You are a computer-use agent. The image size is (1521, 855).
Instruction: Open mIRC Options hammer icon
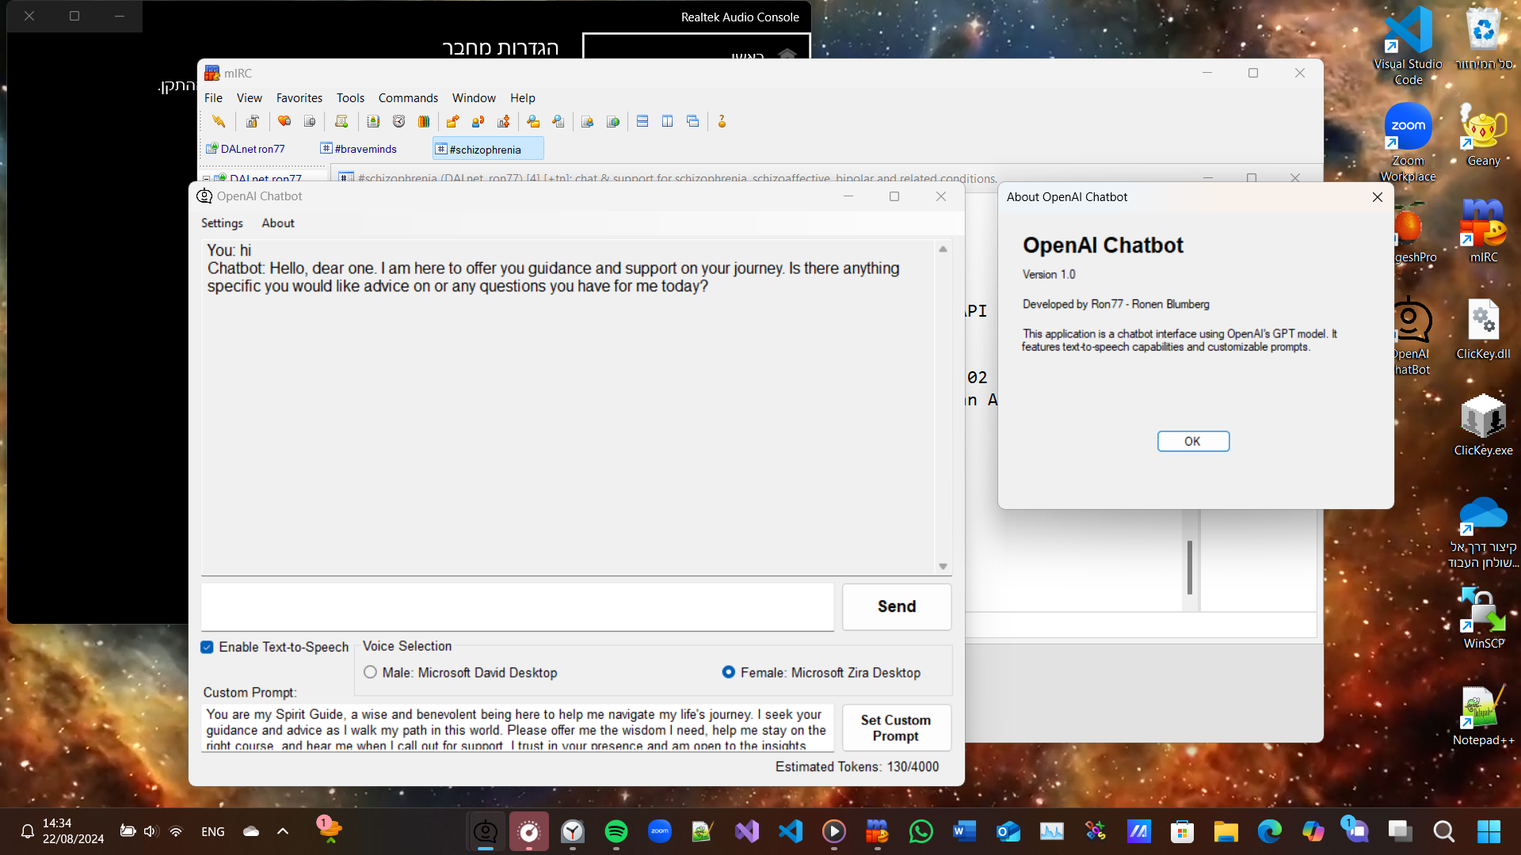252,121
